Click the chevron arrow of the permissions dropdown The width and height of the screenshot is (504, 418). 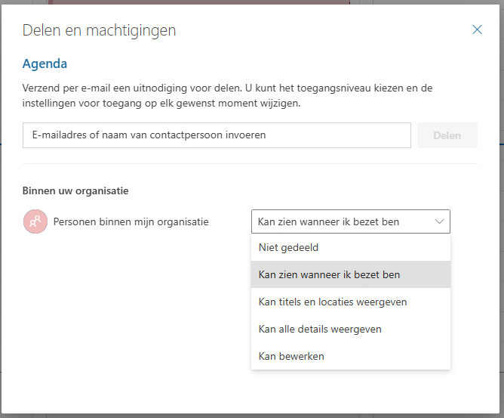pos(439,221)
